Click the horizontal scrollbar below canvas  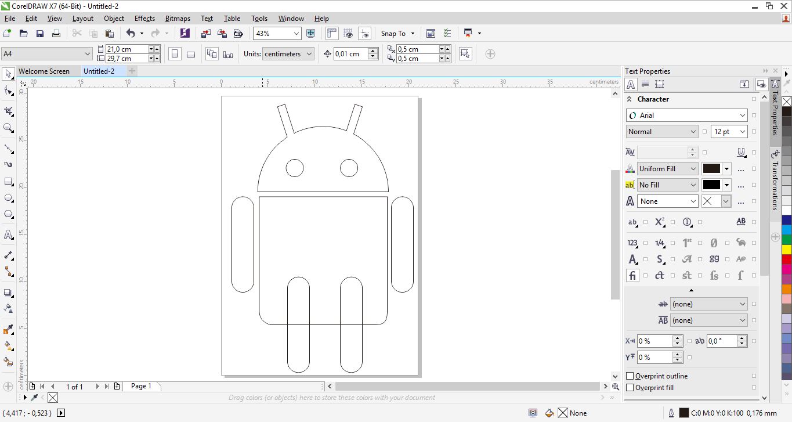pos(468,386)
